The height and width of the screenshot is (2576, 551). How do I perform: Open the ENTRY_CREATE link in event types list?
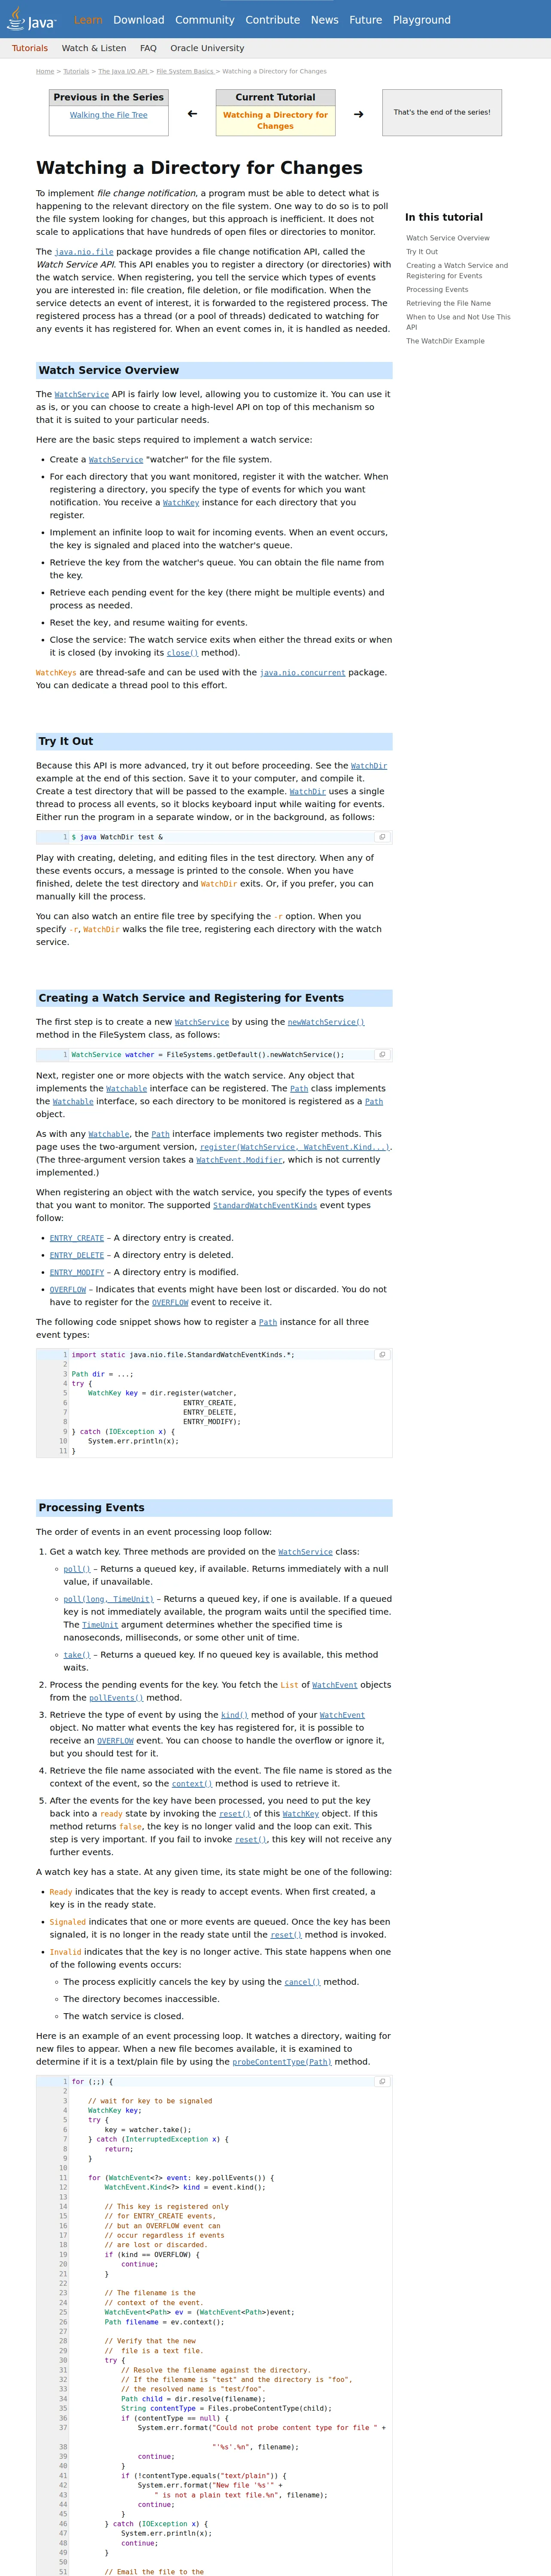[77, 1238]
